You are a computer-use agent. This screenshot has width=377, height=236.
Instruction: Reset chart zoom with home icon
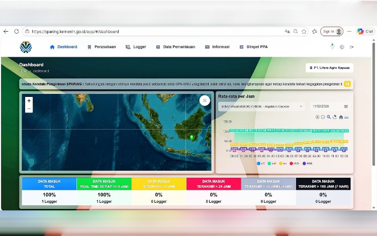pyautogui.click(x=341, y=117)
